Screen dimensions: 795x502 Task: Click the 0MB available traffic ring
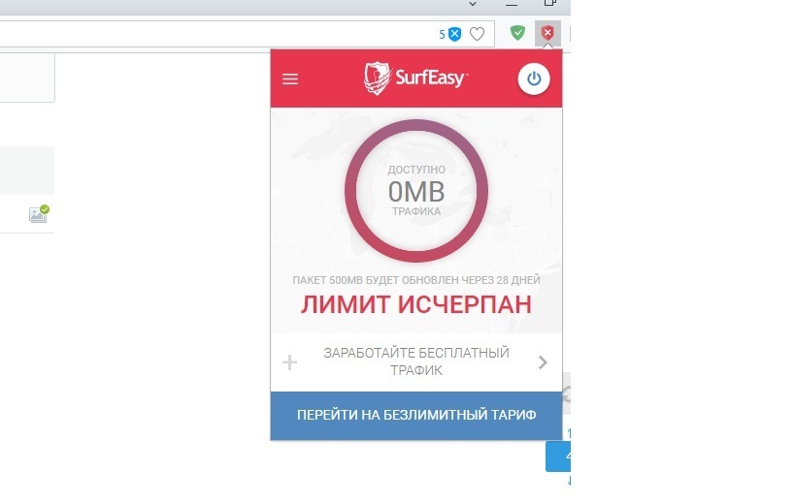point(416,191)
